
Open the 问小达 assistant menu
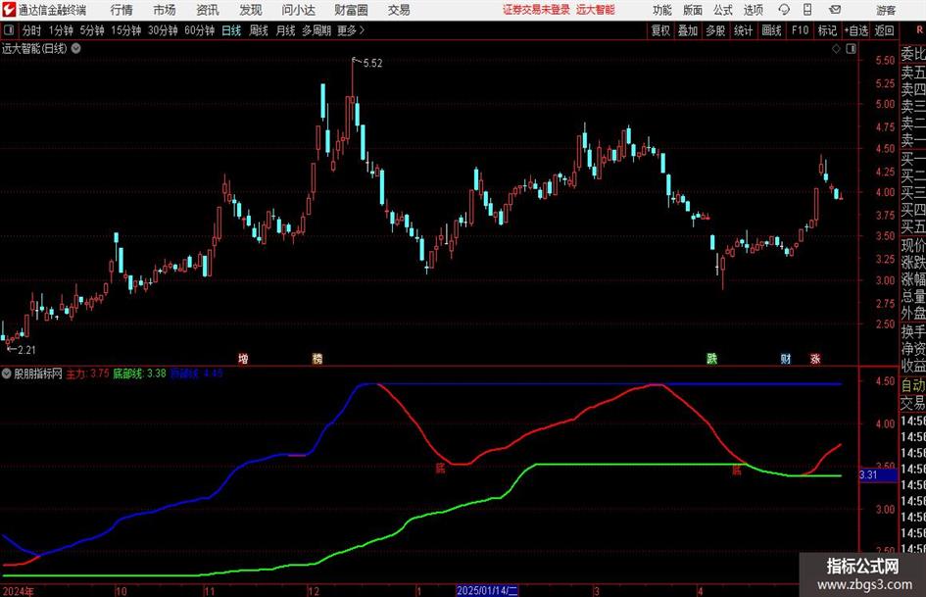click(298, 10)
